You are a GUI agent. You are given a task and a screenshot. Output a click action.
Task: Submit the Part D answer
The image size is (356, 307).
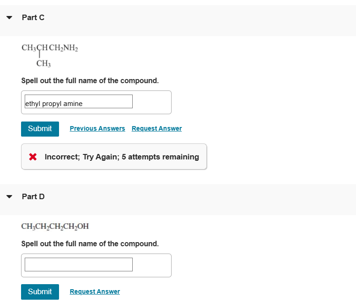point(40,292)
